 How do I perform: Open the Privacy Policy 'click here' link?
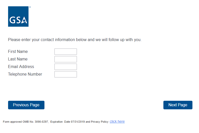click(117, 121)
